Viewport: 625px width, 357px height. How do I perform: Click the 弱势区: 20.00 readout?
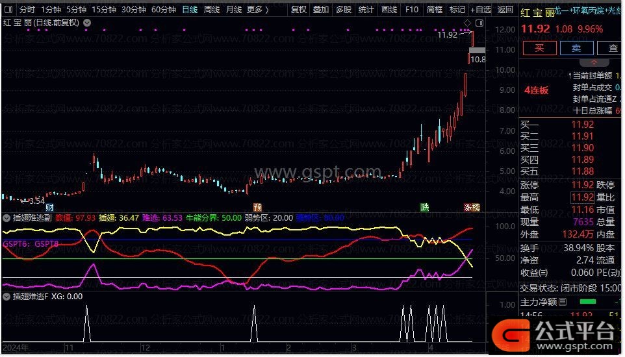269,218
